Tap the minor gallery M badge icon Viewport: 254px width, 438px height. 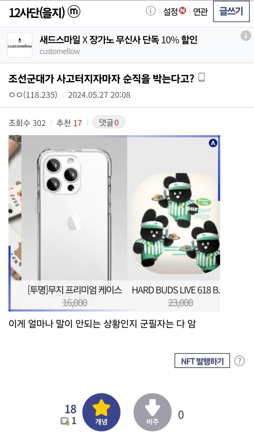[x=74, y=12]
